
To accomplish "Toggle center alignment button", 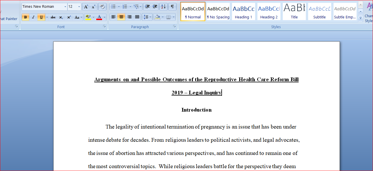I will pyautogui.click(x=121, y=17).
